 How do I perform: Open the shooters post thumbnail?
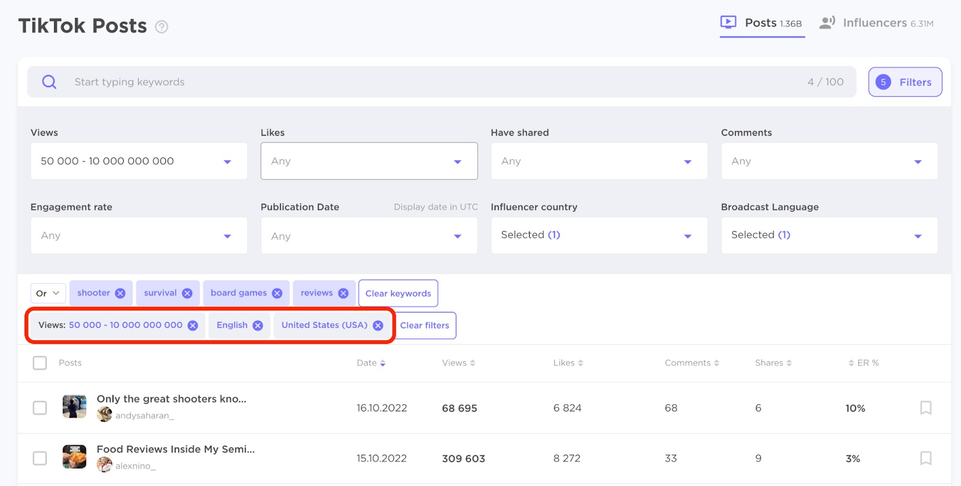pyautogui.click(x=74, y=406)
